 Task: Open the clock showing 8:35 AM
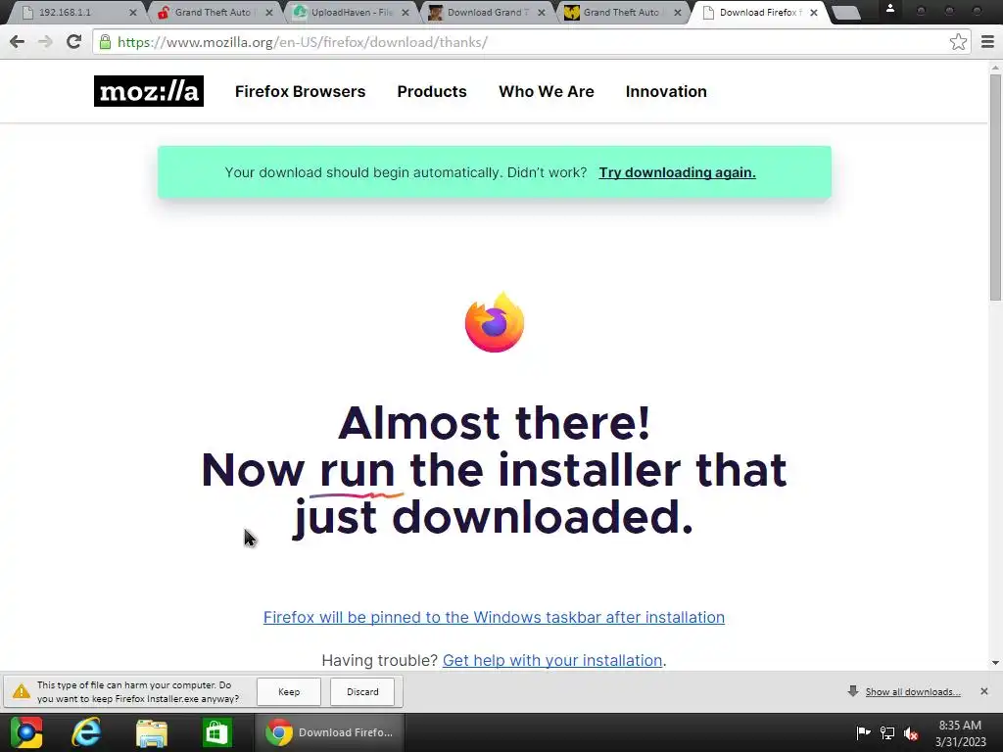(960, 732)
